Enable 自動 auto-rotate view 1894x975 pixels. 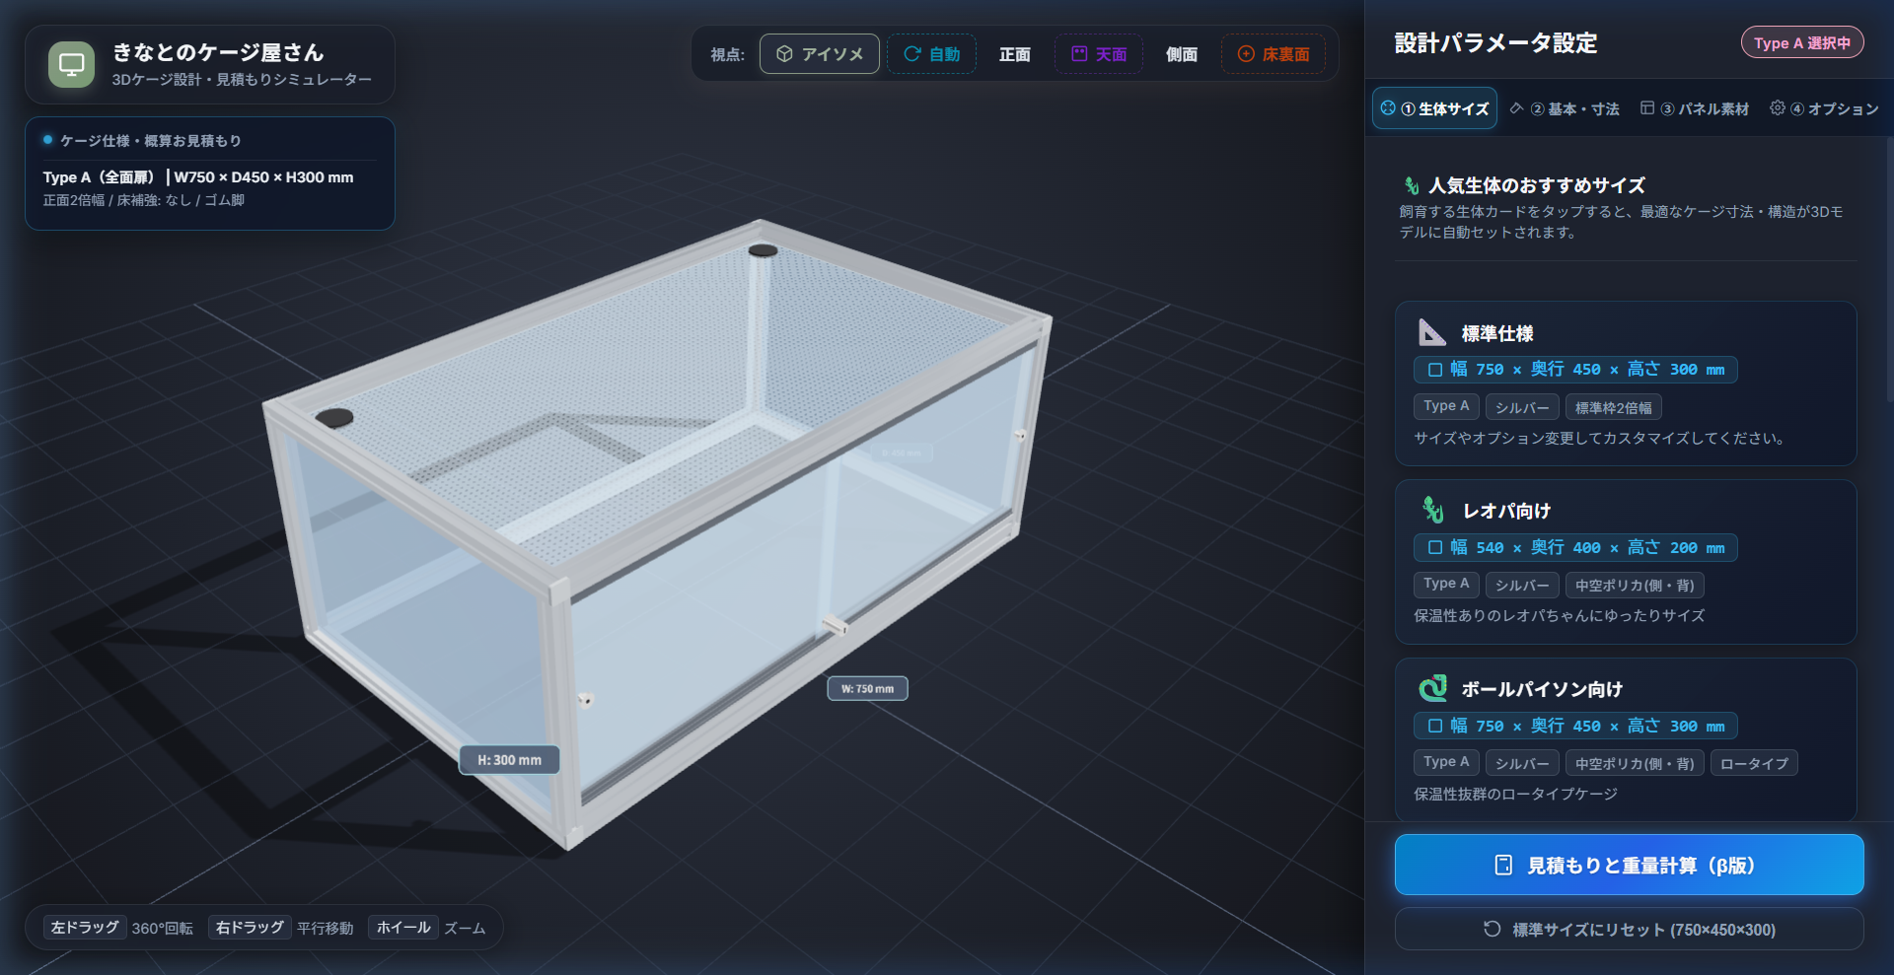tap(931, 54)
